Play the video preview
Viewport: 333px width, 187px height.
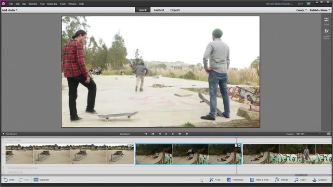166,134
